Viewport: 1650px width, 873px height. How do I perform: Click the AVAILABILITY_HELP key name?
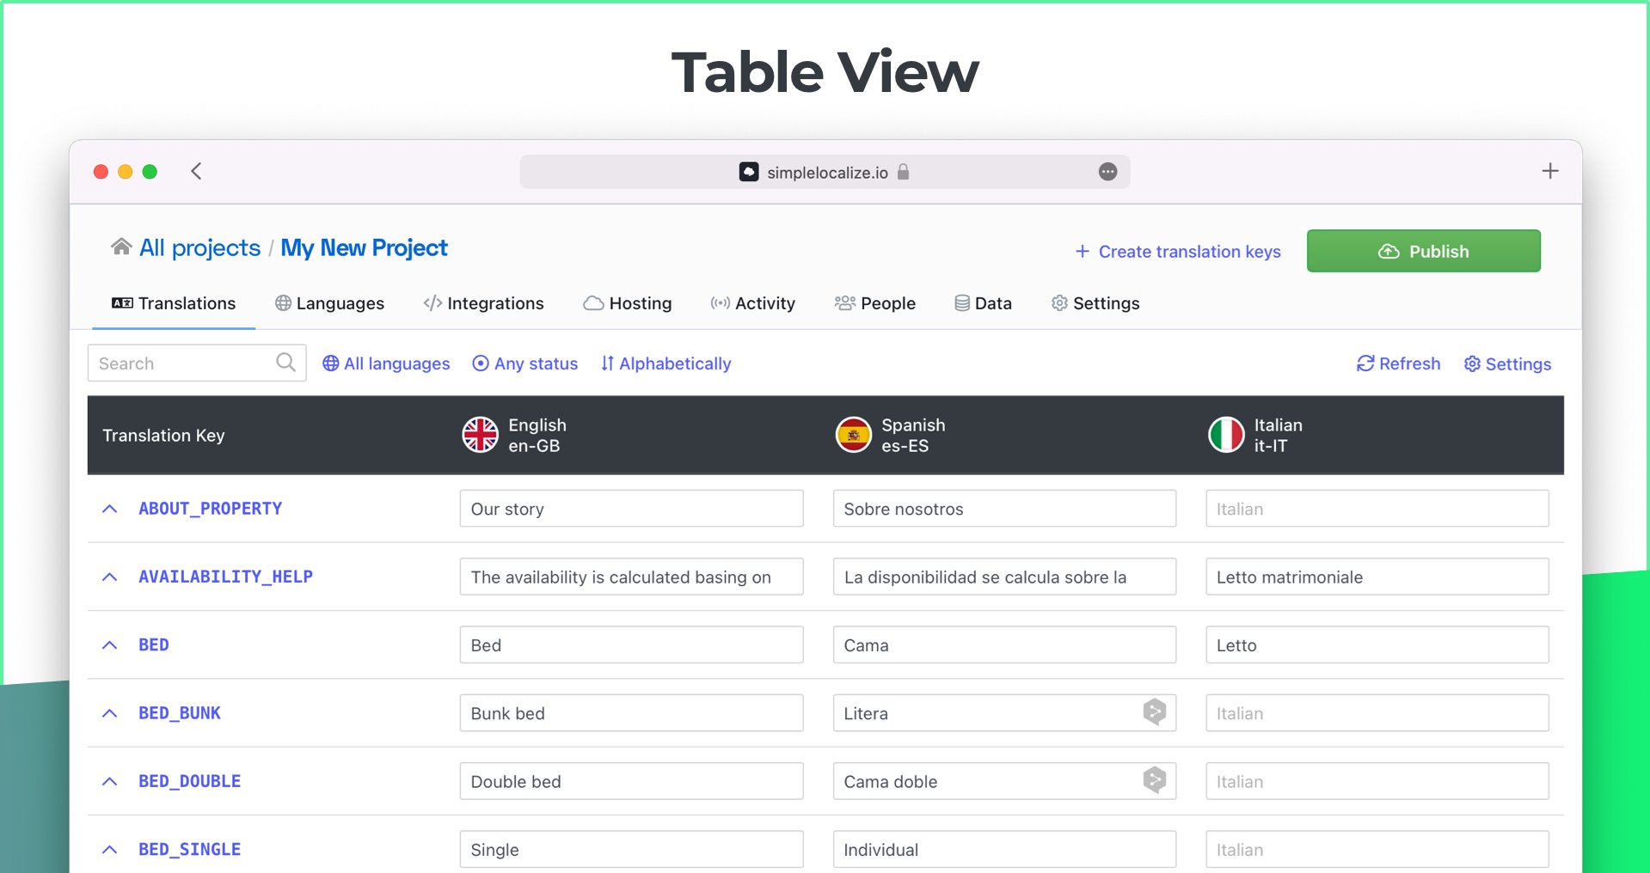tap(226, 577)
